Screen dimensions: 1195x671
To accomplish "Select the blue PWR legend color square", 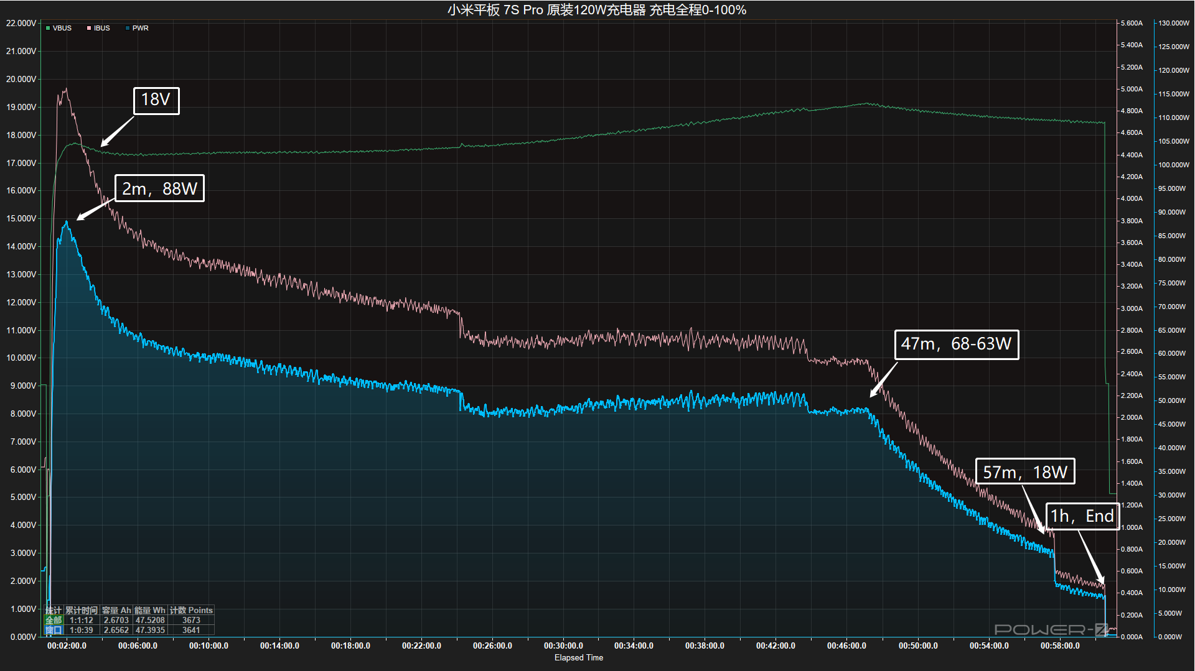I will 128,28.
